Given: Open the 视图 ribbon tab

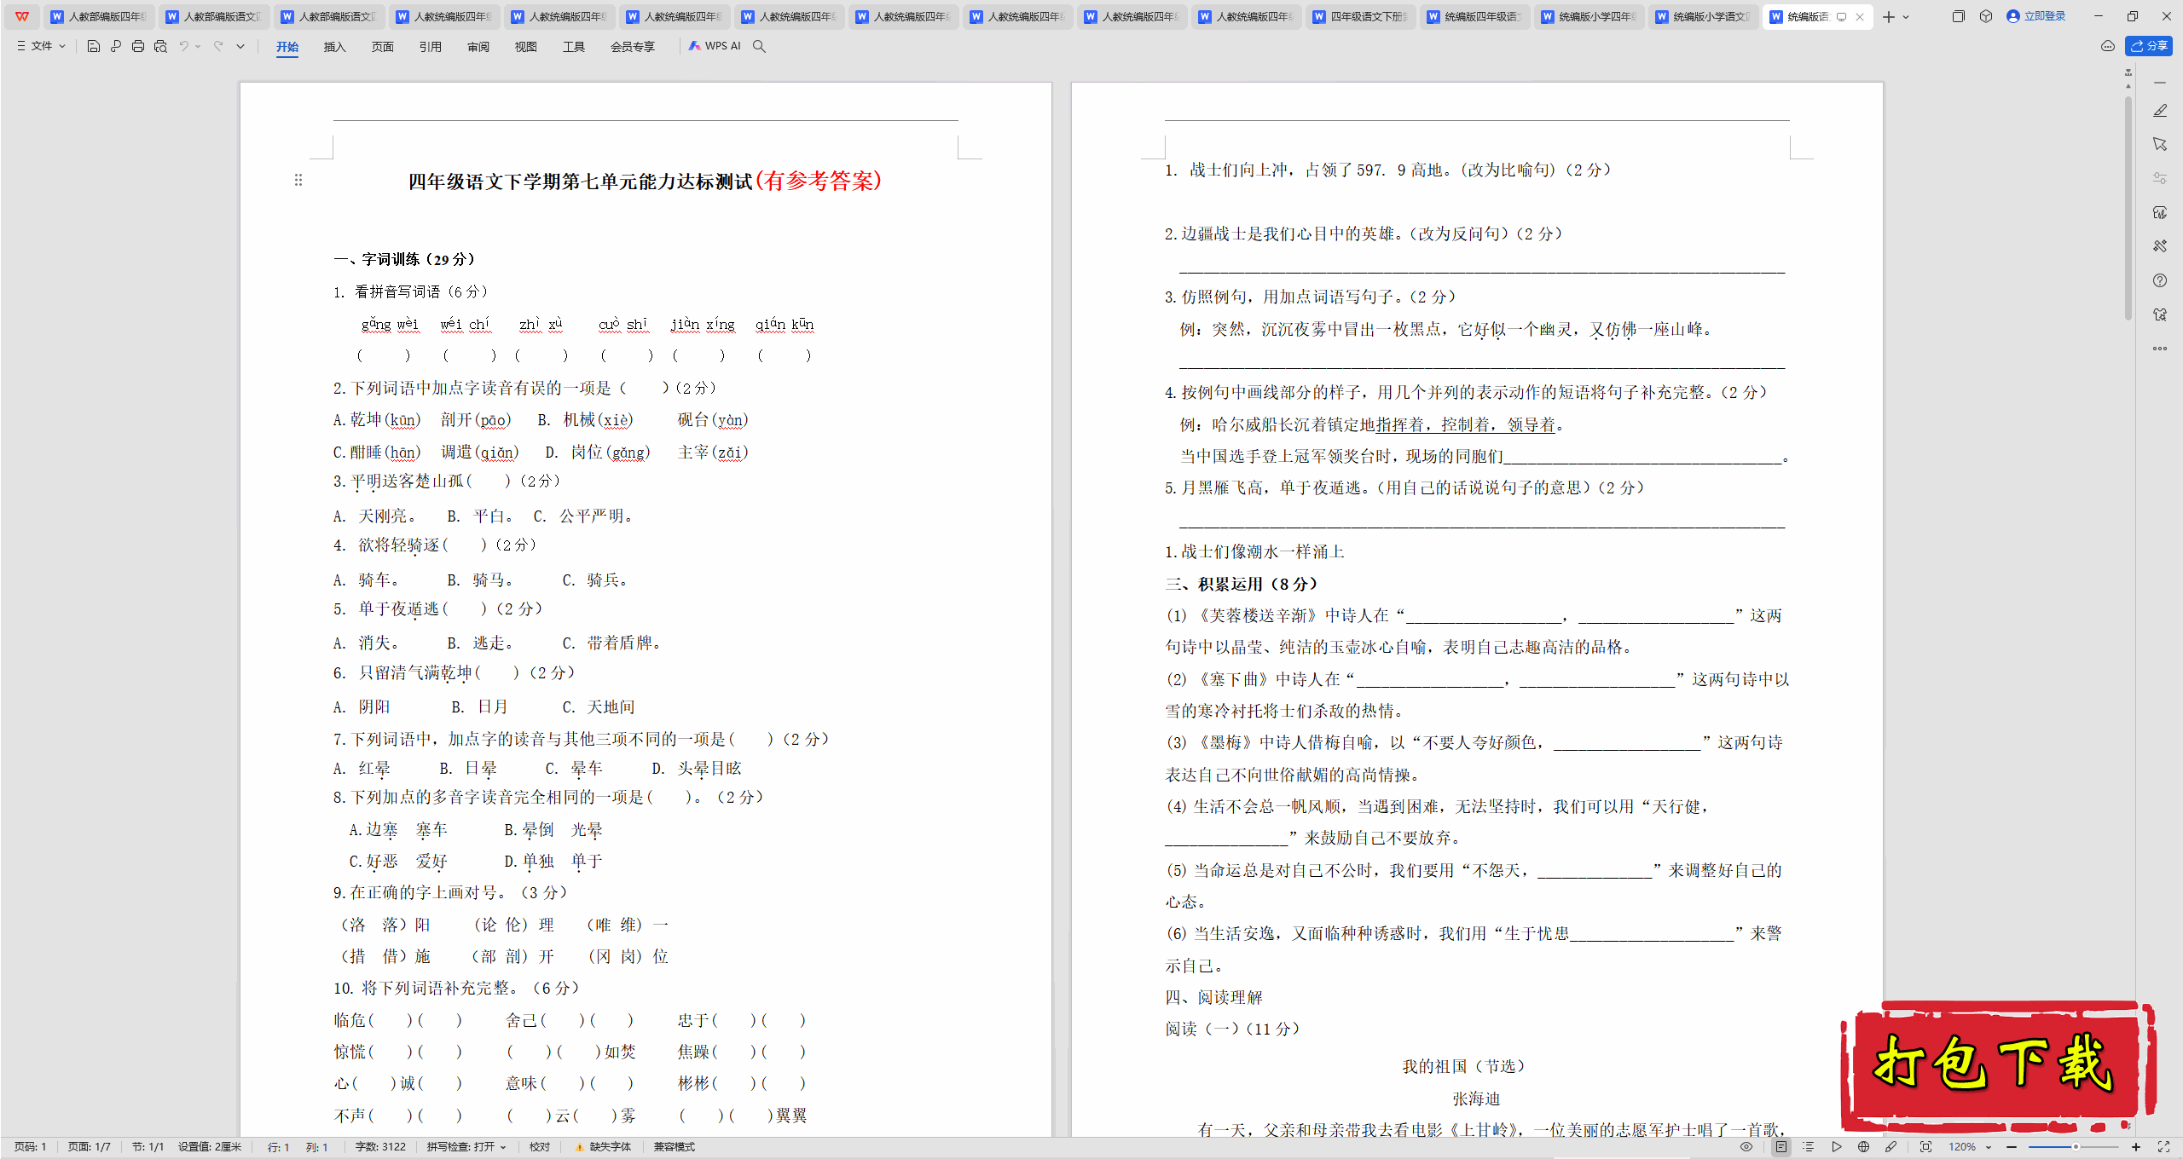Looking at the screenshot, I should (x=526, y=47).
